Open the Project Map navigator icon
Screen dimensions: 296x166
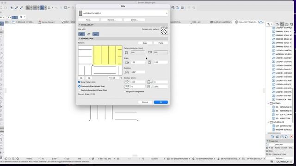pos(277,24)
